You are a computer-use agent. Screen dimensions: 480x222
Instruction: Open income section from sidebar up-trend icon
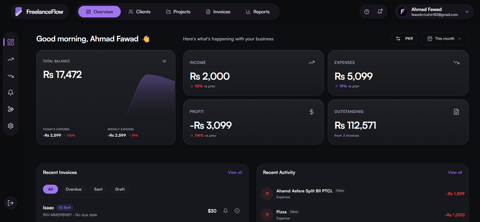click(11, 60)
